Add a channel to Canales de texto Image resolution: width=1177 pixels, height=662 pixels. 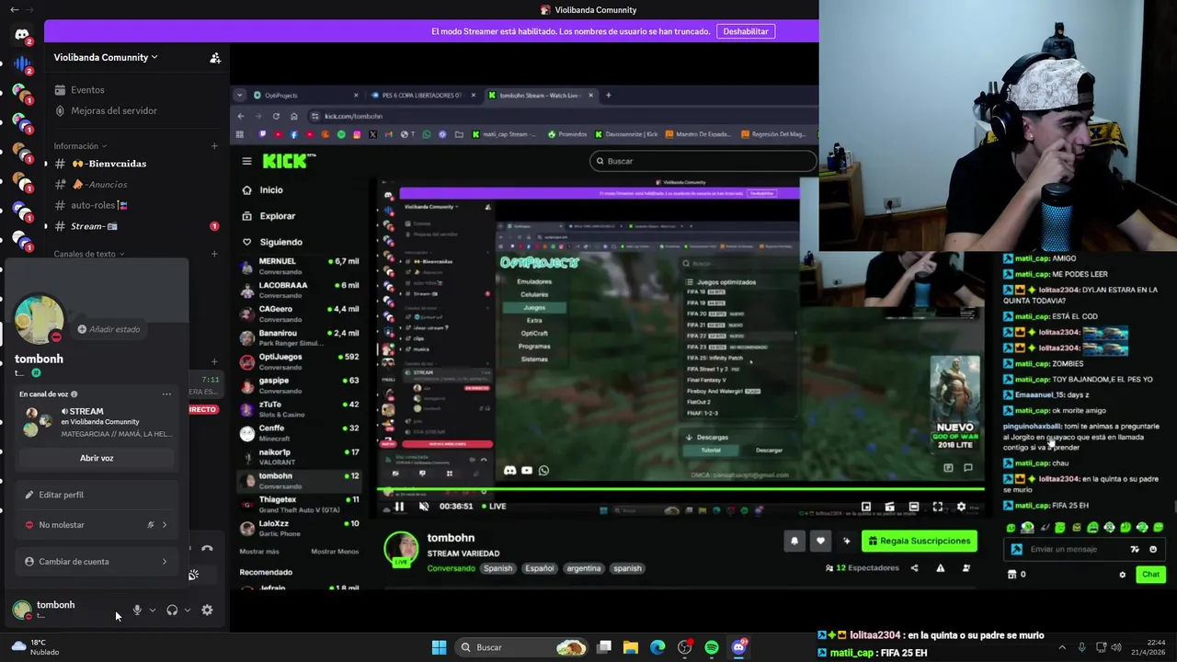(x=214, y=254)
